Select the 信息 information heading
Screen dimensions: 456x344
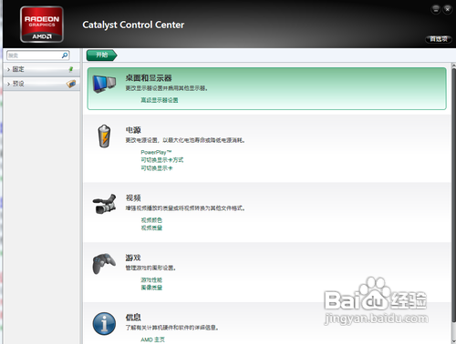tap(133, 318)
